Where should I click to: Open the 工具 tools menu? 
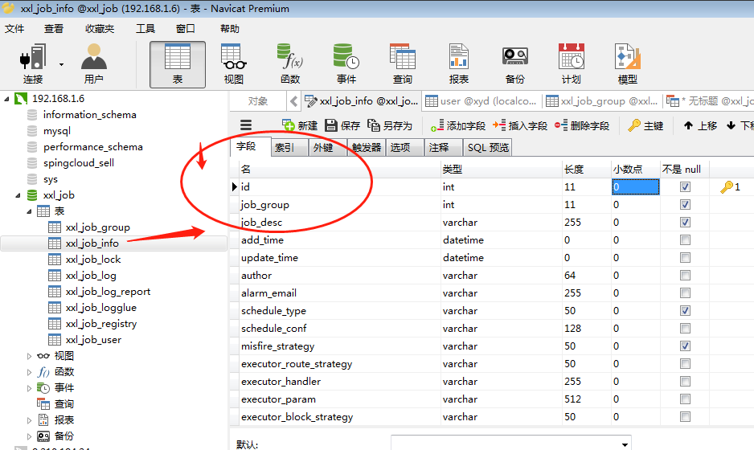(145, 29)
